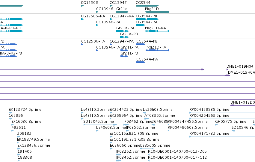Screen dimensions: 255x162
Task: Select the CG12506-RA transcript
Action: pyautogui.click(x=93, y=16)
